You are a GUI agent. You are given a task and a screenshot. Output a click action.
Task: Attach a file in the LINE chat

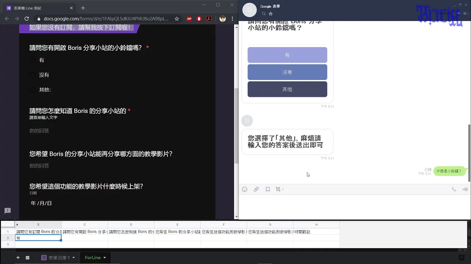(x=256, y=189)
